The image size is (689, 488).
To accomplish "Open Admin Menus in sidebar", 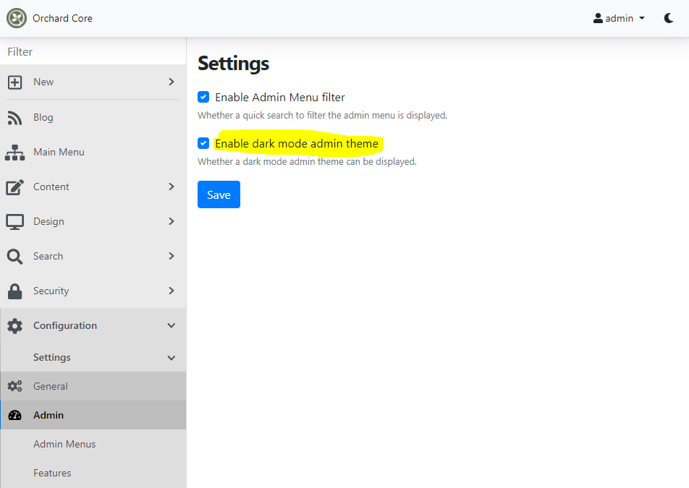I will click(93, 444).
